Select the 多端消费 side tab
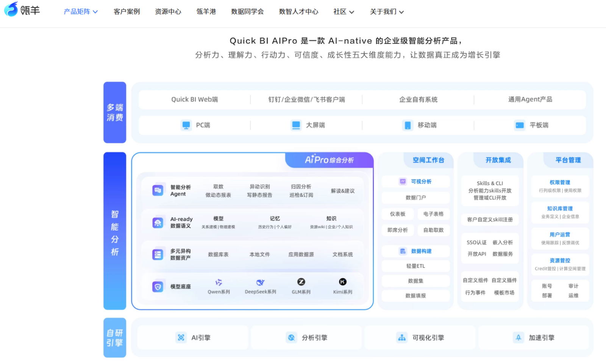The width and height of the screenshot is (606, 363). 115,113
